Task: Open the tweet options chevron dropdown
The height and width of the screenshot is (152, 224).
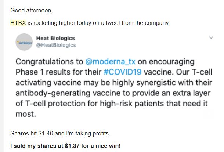Action: pos(211,37)
